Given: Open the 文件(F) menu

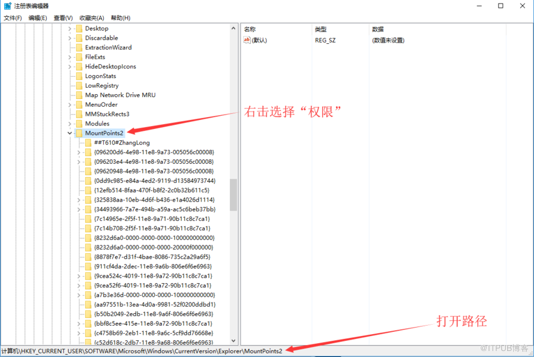Looking at the screenshot, I should (x=13, y=18).
